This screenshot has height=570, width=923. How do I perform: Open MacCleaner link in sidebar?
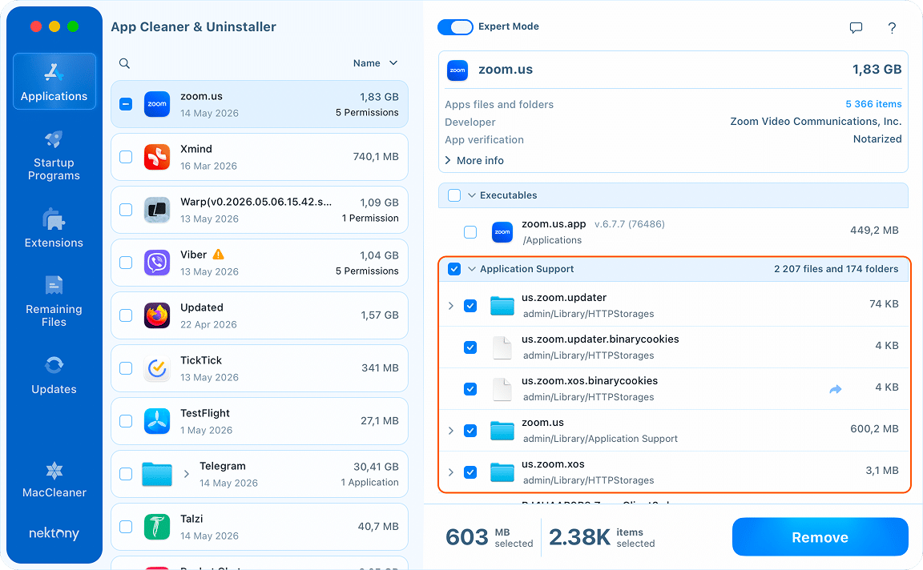coord(54,480)
